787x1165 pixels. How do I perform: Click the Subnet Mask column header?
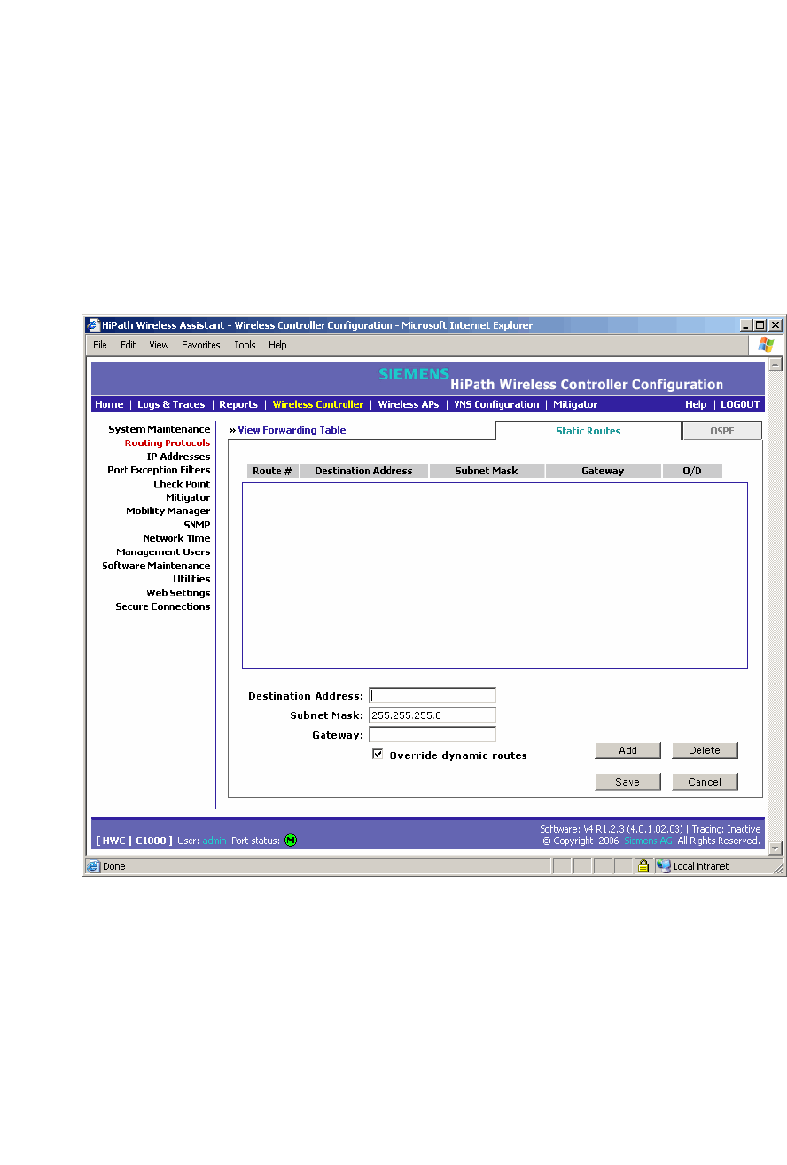pos(487,471)
